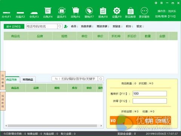
Task: Click the 商品名 header in product list
Action: point(15,88)
